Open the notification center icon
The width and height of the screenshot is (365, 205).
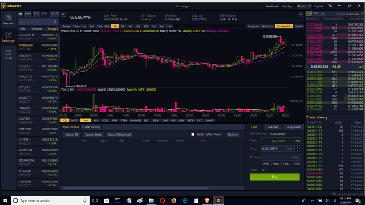click(x=358, y=200)
